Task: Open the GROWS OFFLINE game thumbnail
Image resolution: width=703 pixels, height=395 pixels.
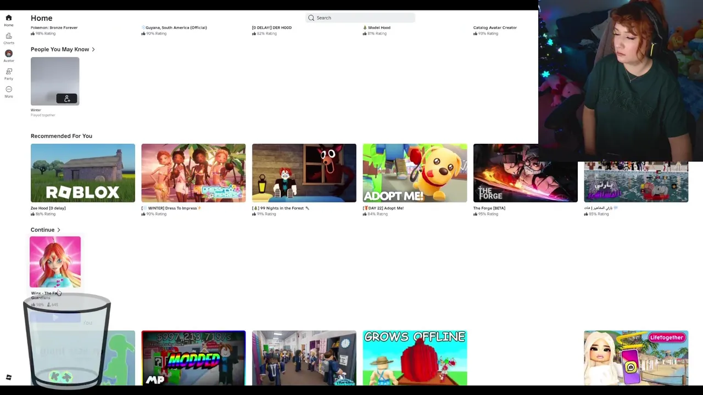Action: [x=415, y=358]
